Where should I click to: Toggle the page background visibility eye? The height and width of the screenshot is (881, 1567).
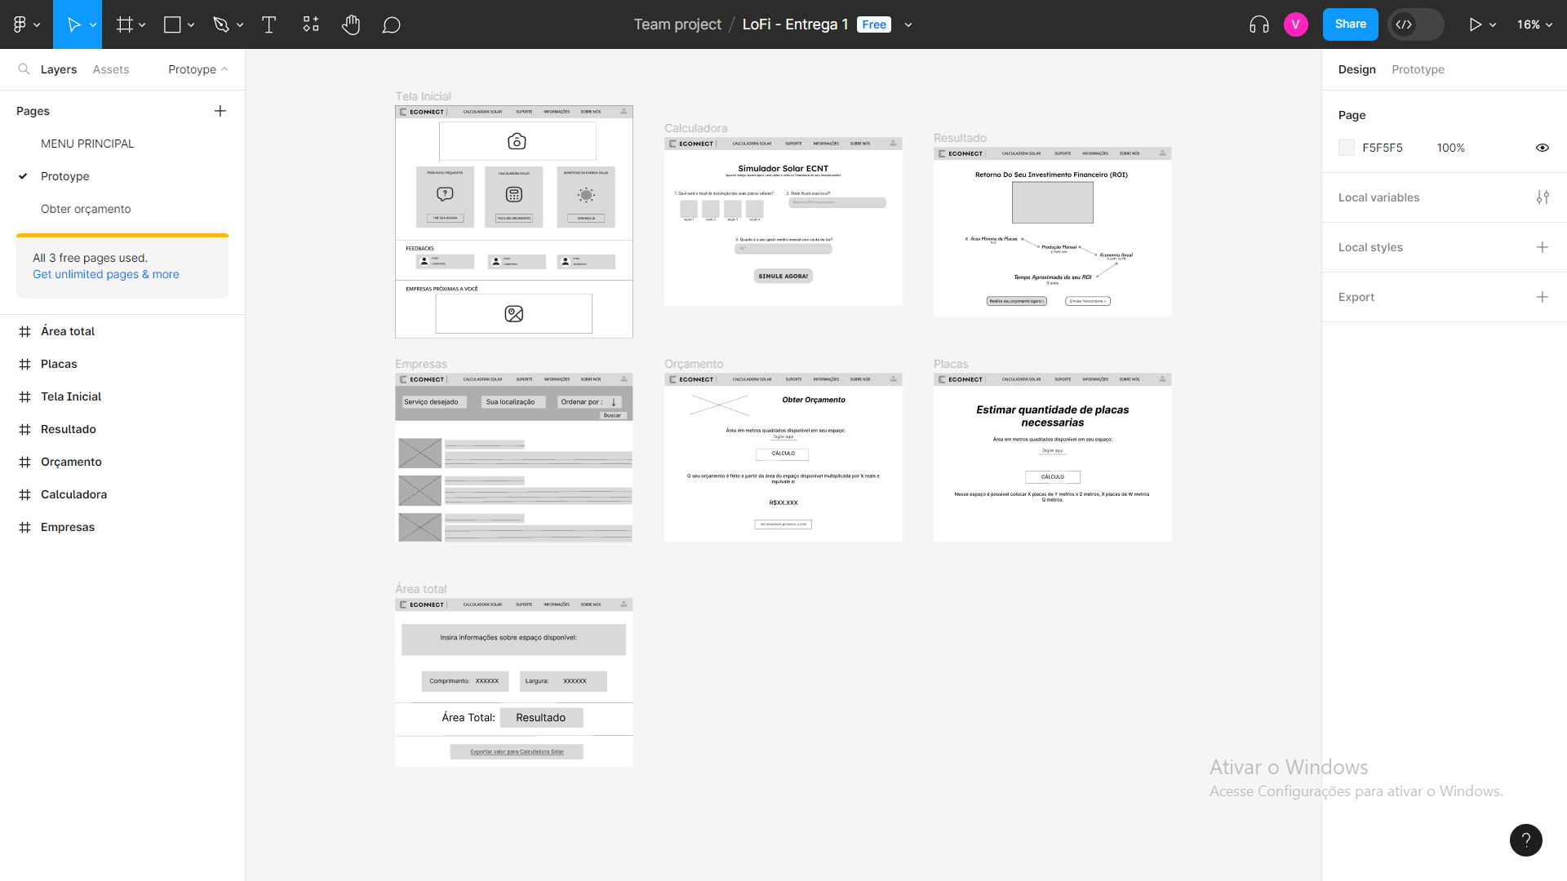[1543, 148]
